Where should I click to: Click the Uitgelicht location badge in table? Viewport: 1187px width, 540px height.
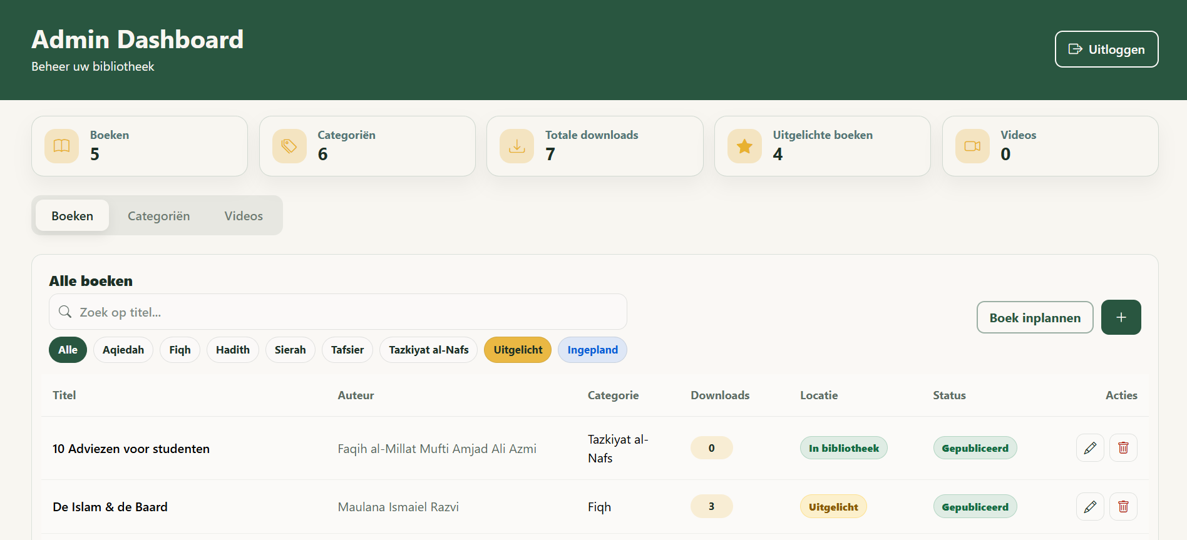(833, 507)
